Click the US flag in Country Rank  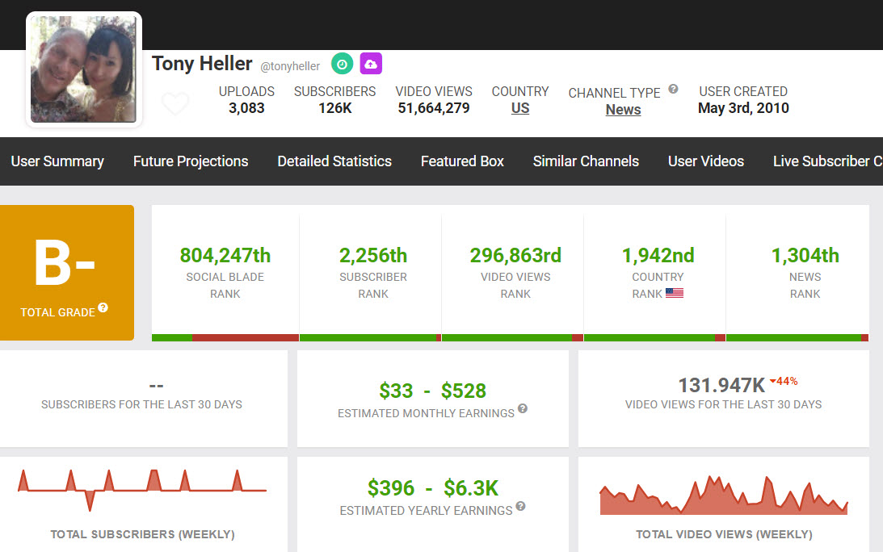pos(675,294)
